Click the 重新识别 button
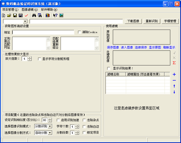The width and height of the screenshot is (181, 143). point(152,21)
